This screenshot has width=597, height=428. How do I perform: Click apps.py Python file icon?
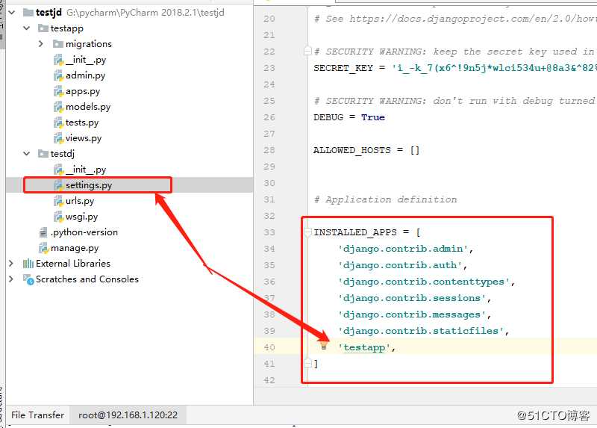click(x=58, y=91)
